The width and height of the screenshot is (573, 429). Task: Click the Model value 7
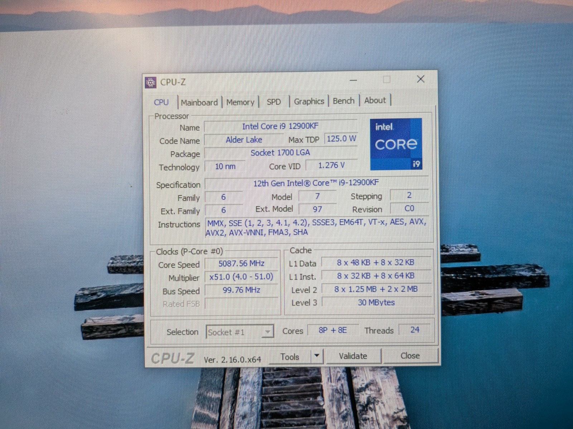[317, 196]
